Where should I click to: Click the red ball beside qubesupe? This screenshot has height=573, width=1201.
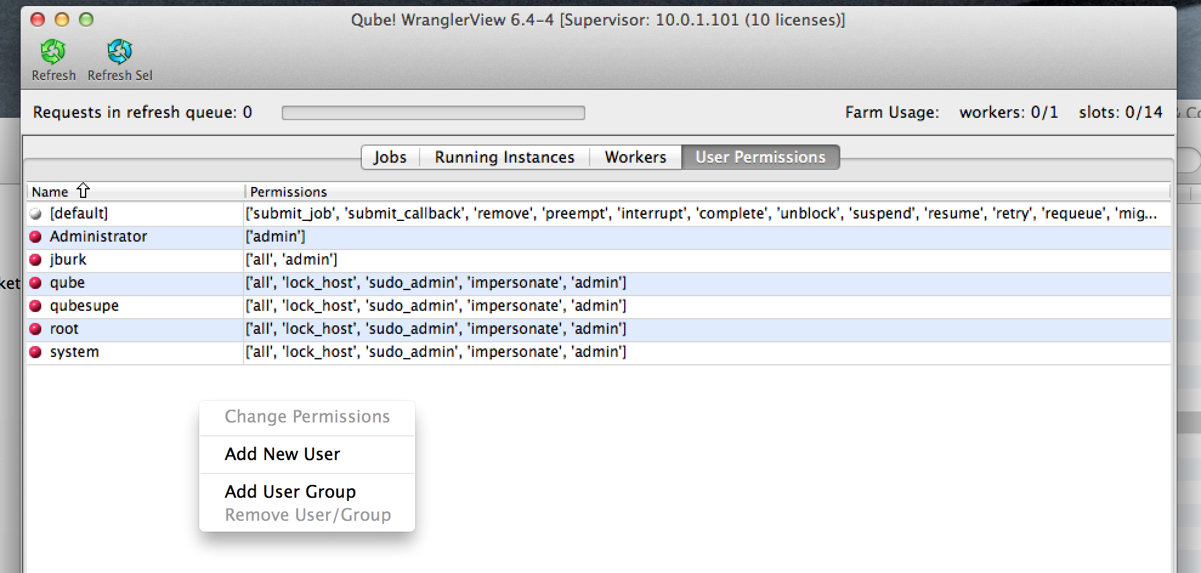point(36,306)
